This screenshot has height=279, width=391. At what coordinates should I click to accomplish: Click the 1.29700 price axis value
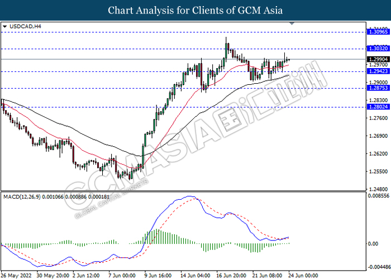(x=378, y=65)
